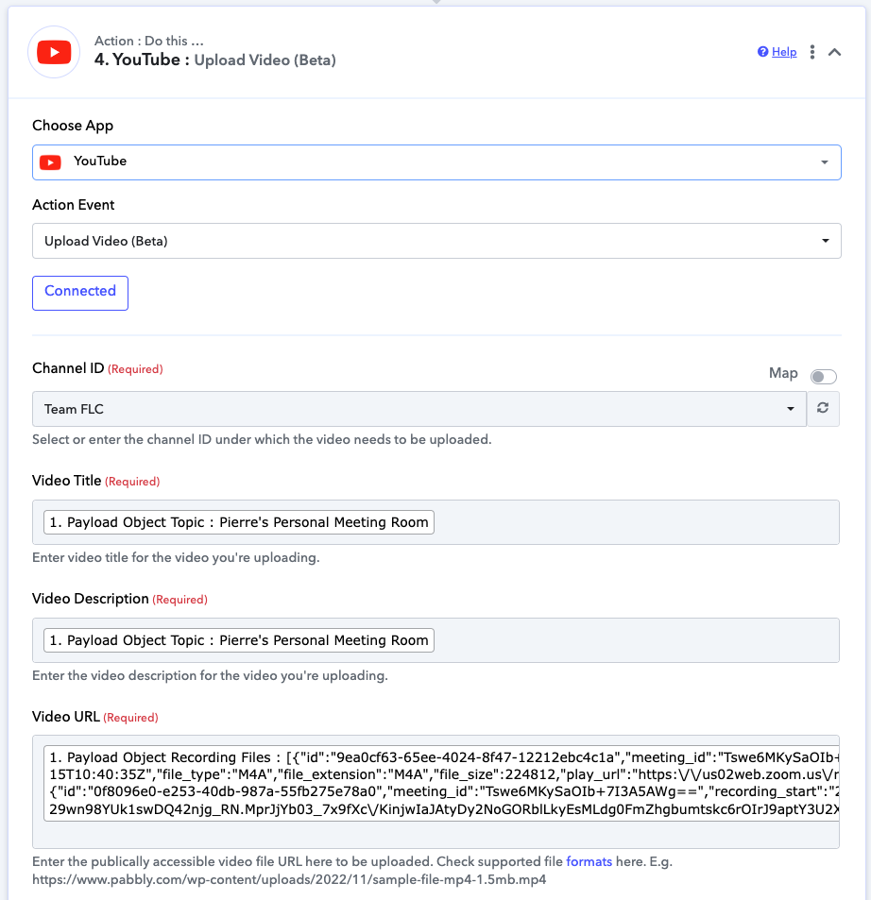871x900 pixels.
Task: Open the Action Event dropdown
Action: click(436, 241)
